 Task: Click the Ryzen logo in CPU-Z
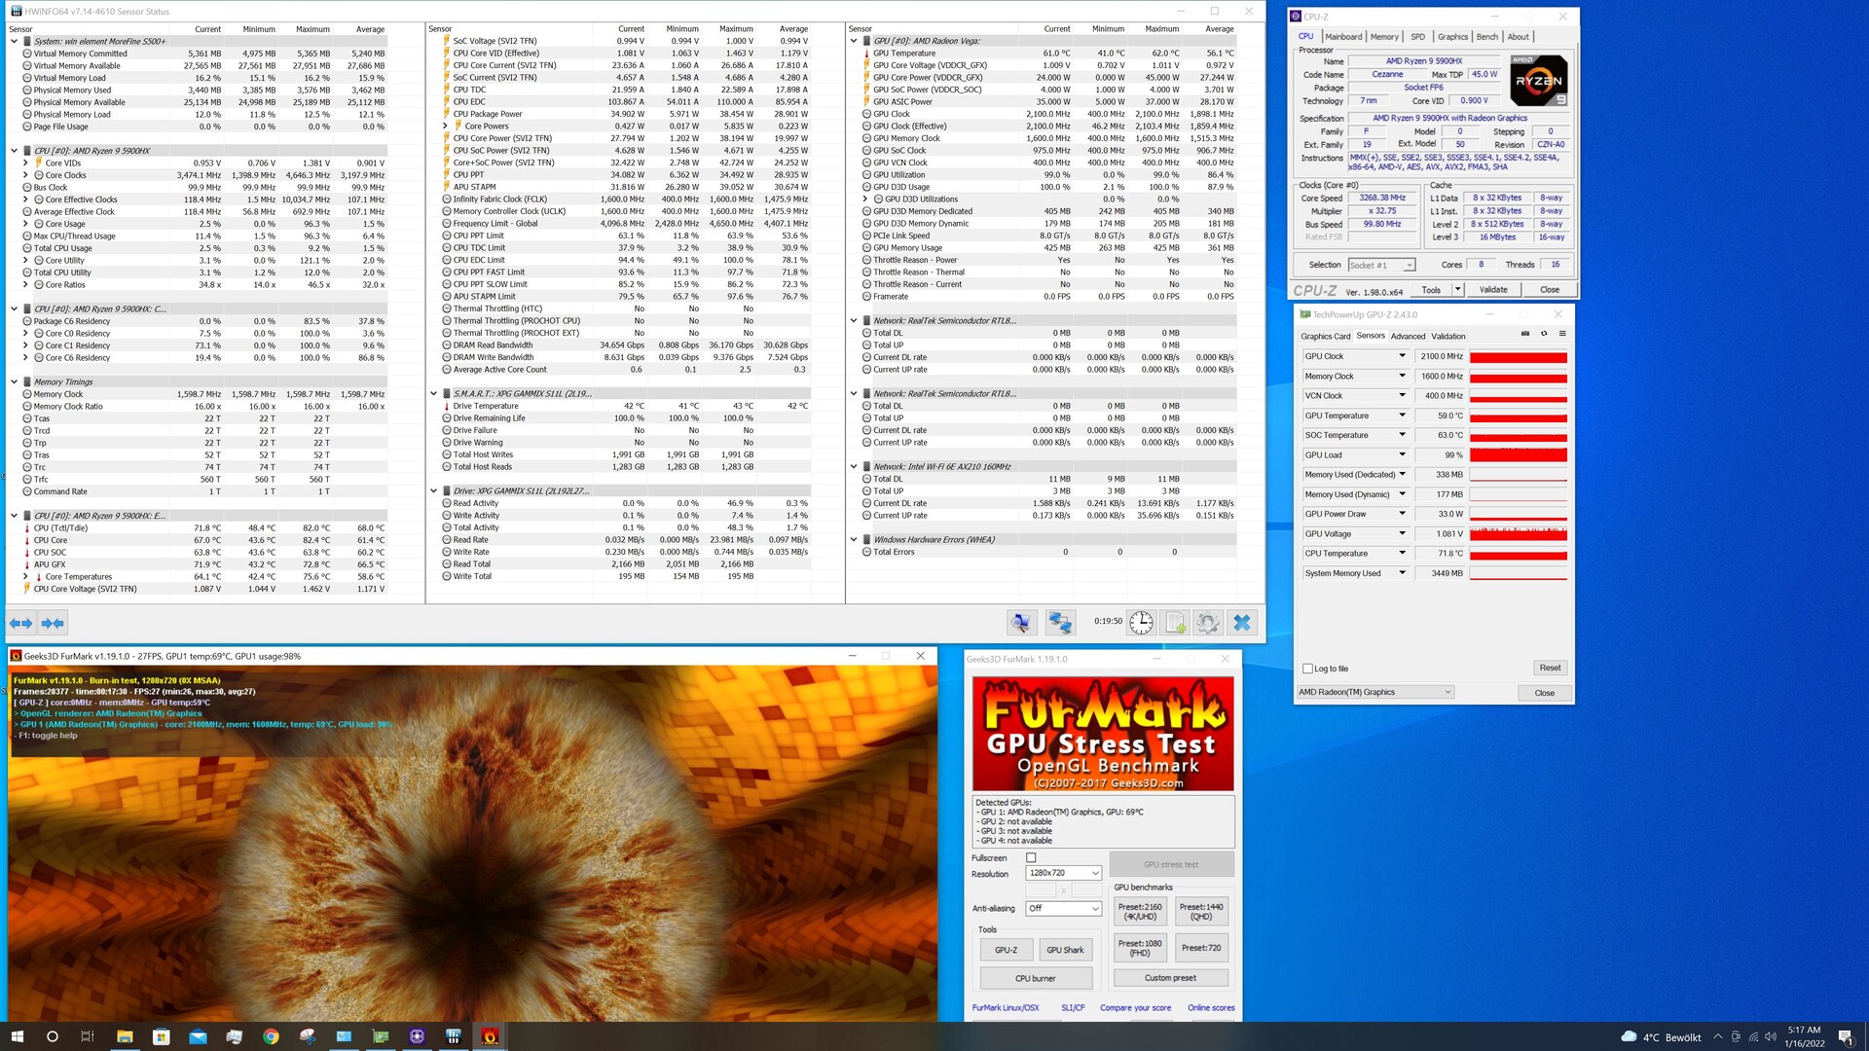[x=1539, y=81]
